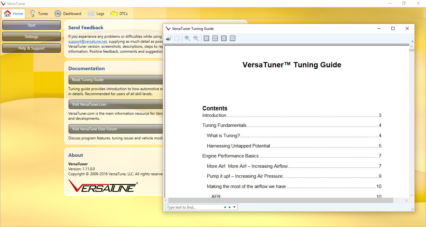Click the VersaTune logo in About
The height and width of the screenshot is (227, 426).
point(103,186)
